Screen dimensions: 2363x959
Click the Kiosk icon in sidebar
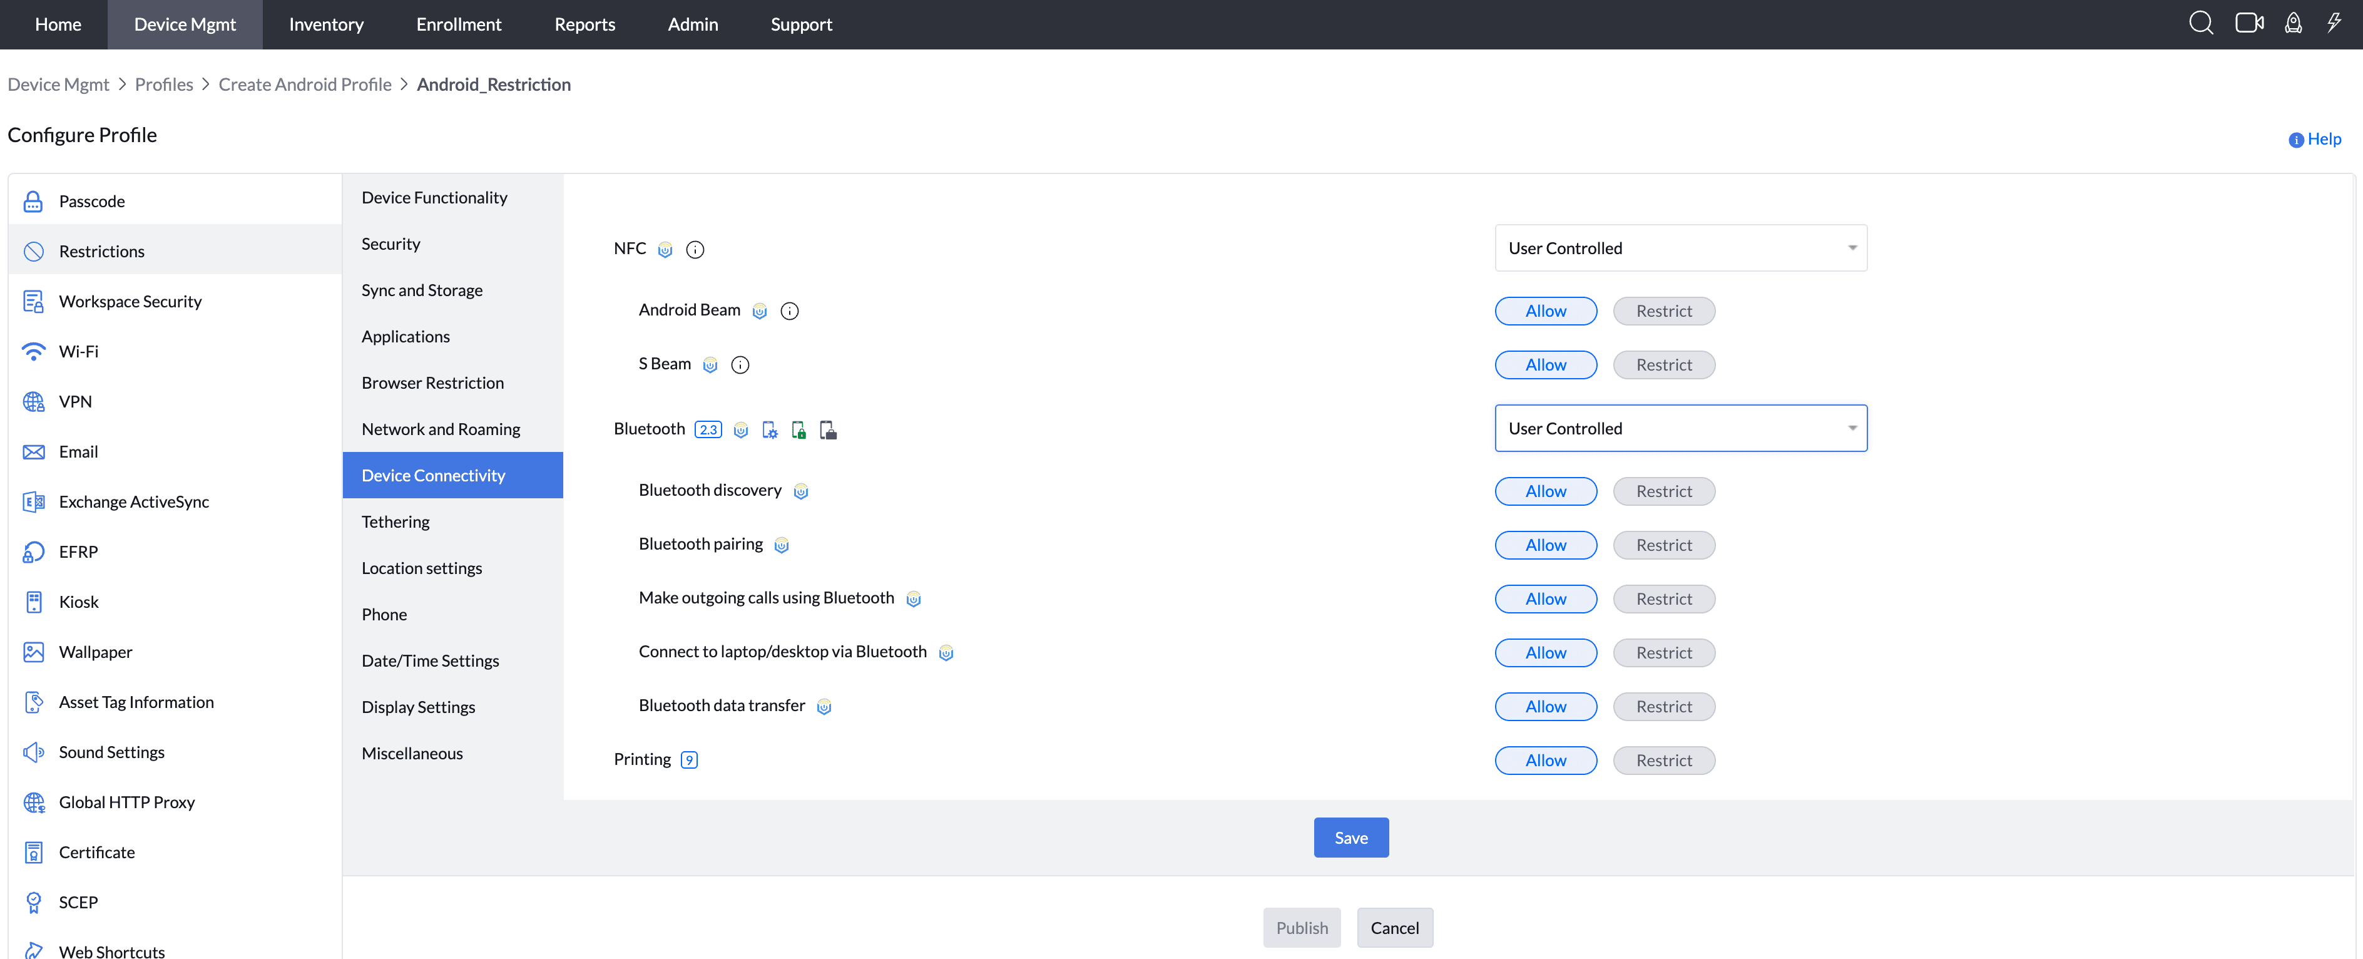tap(34, 602)
